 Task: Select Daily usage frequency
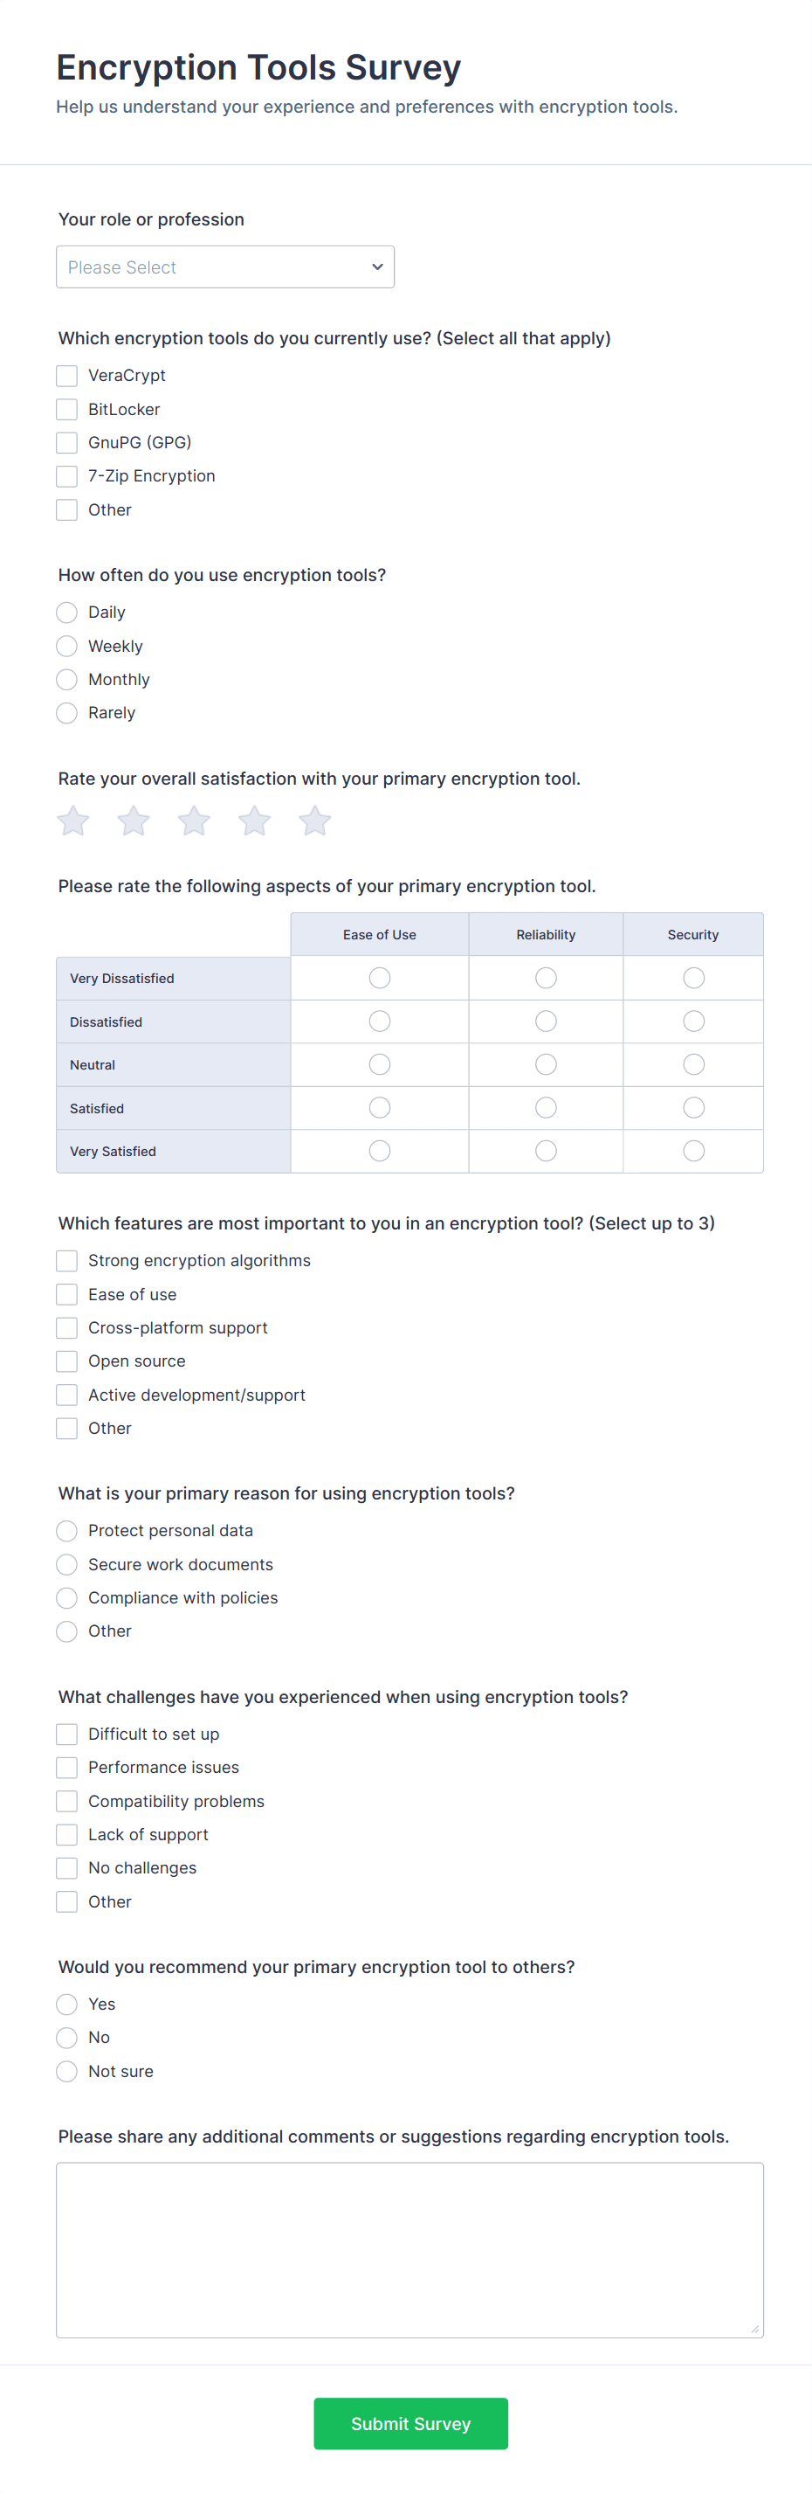[65, 612]
